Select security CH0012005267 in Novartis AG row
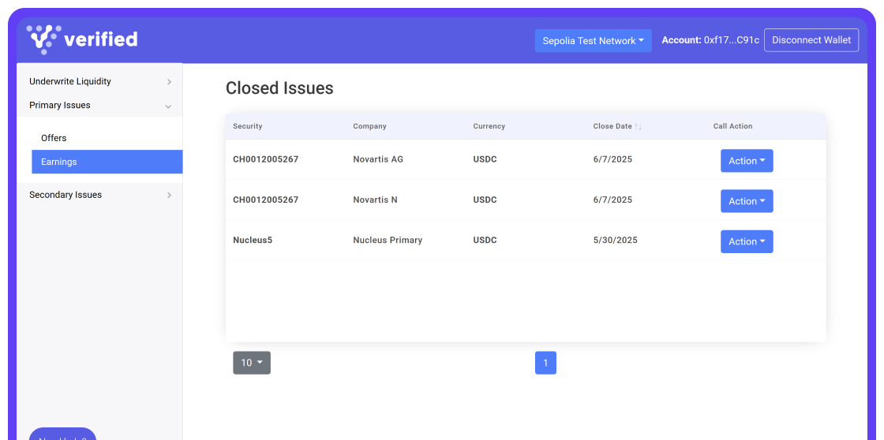This screenshot has height=440, width=884. coord(265,159)
